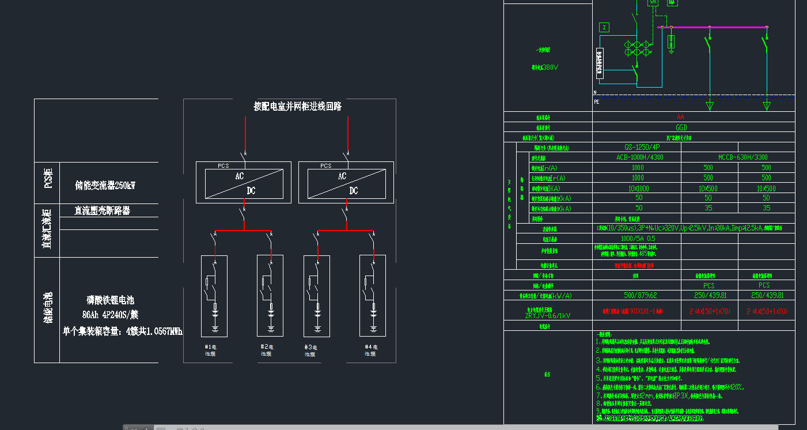Viewport: 807px width, 430px height.
Task: Click the #4 battery cluster box
Action: (x=372, y=296)
